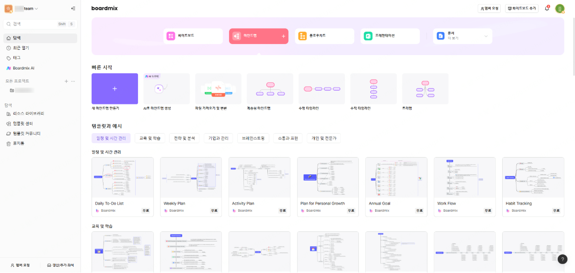Expand the 문서 더 보기 dropdown

pos(486,36)
